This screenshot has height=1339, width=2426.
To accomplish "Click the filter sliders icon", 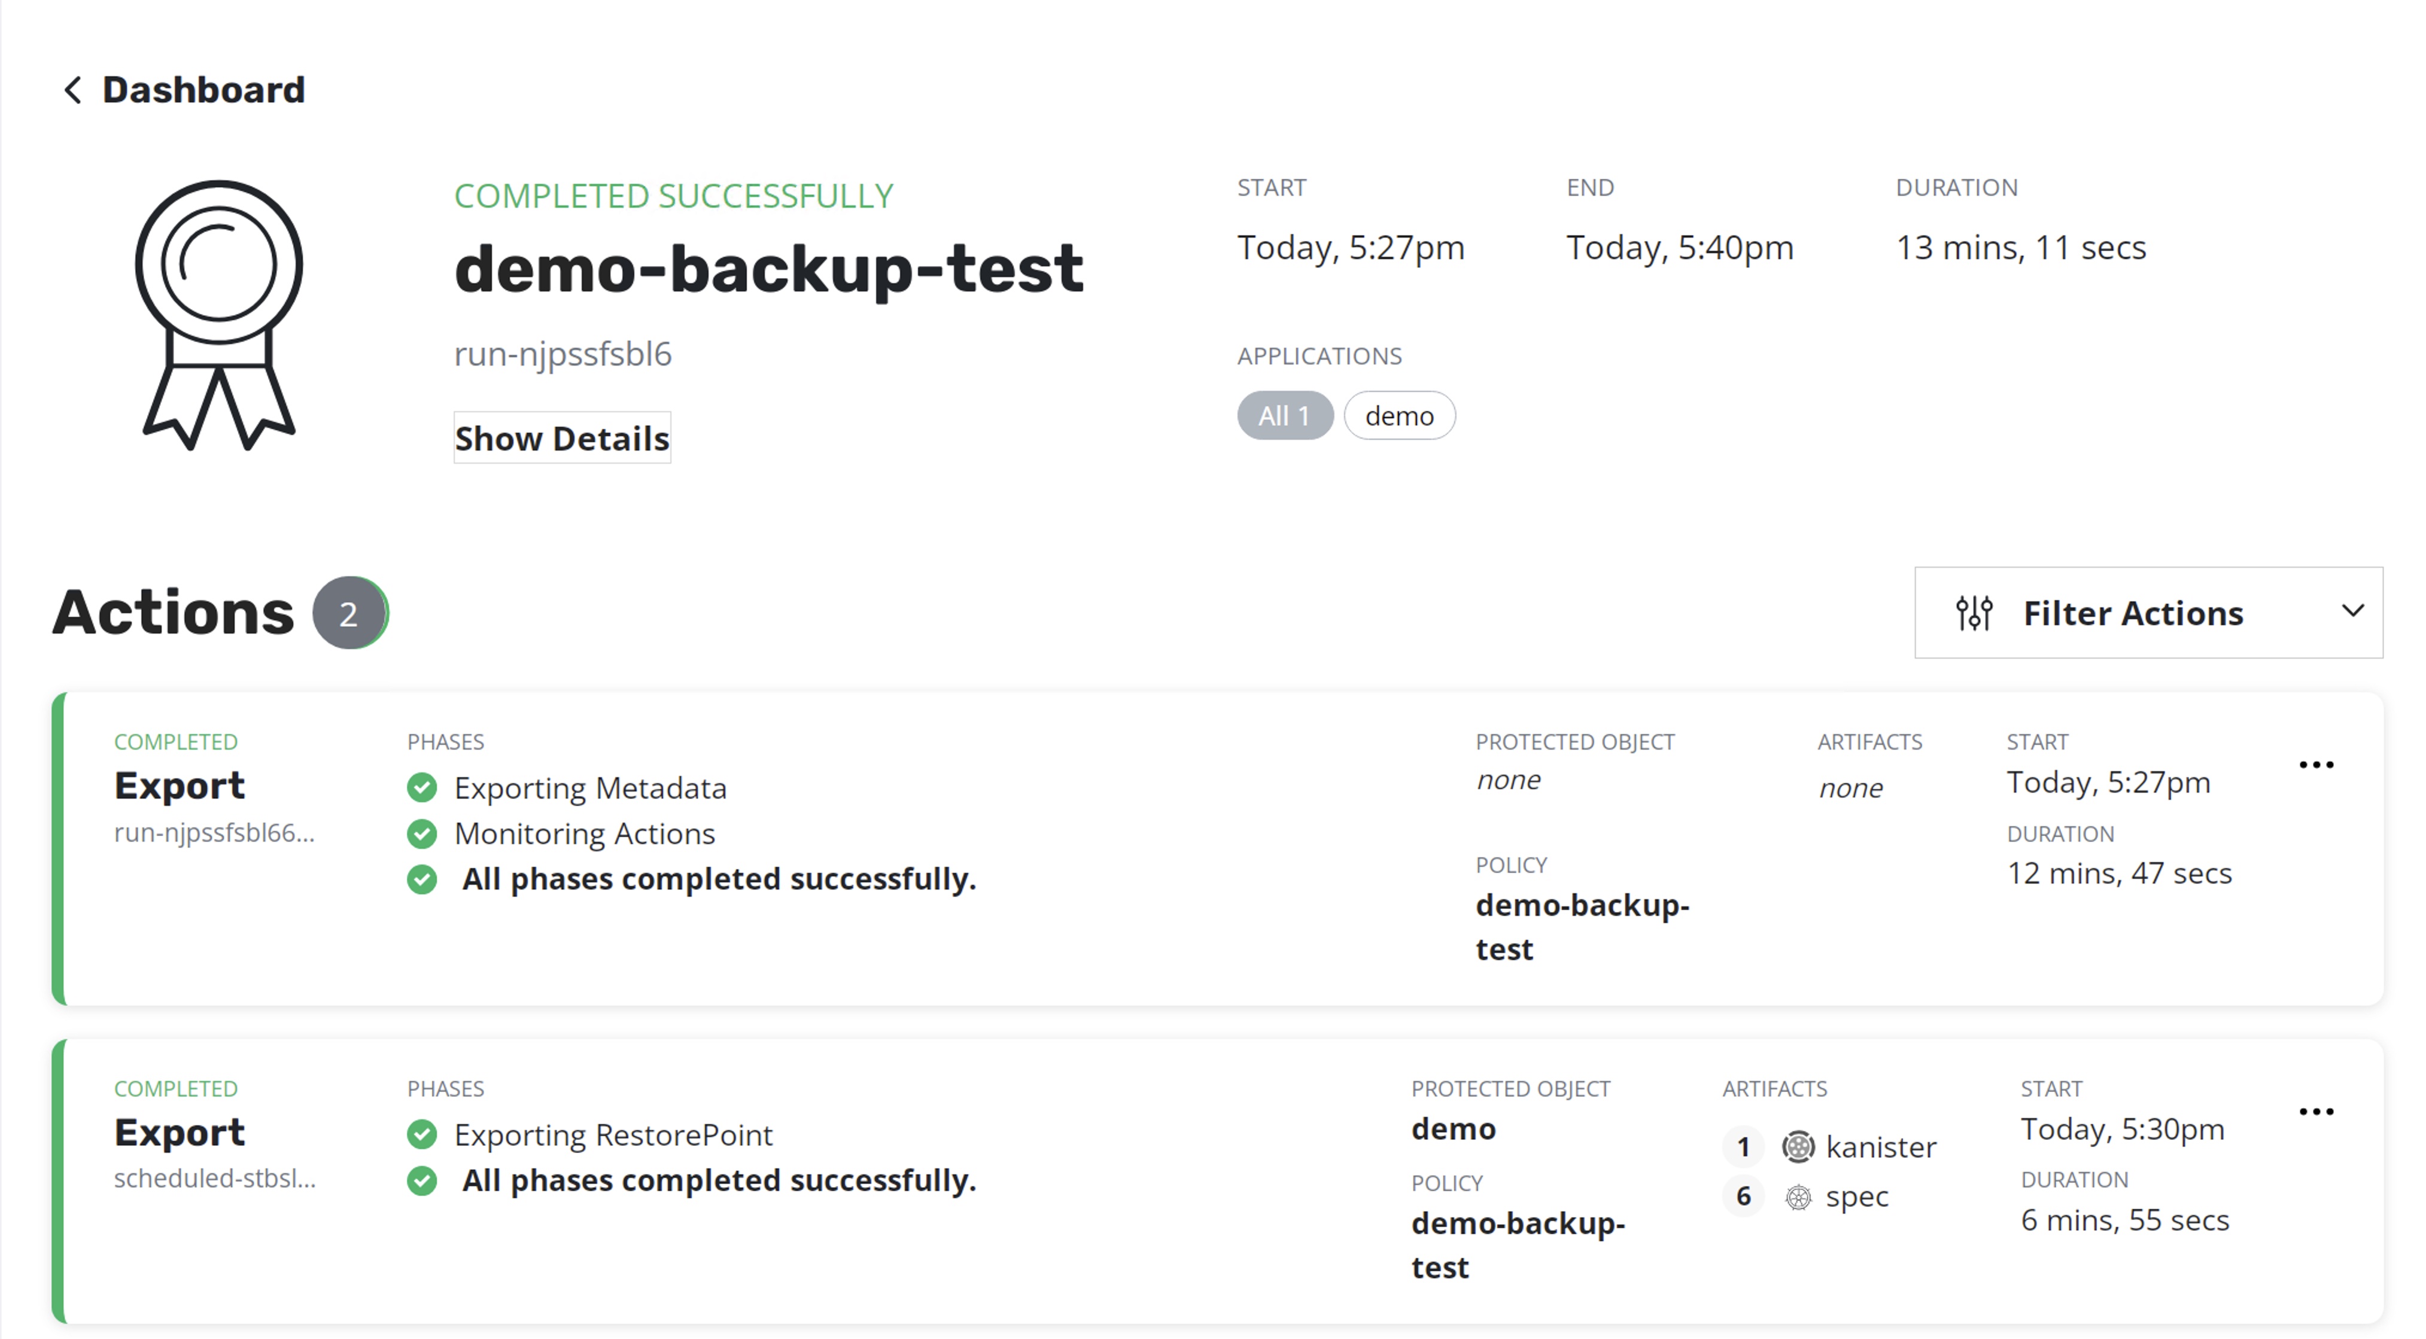I will 1974,613.
